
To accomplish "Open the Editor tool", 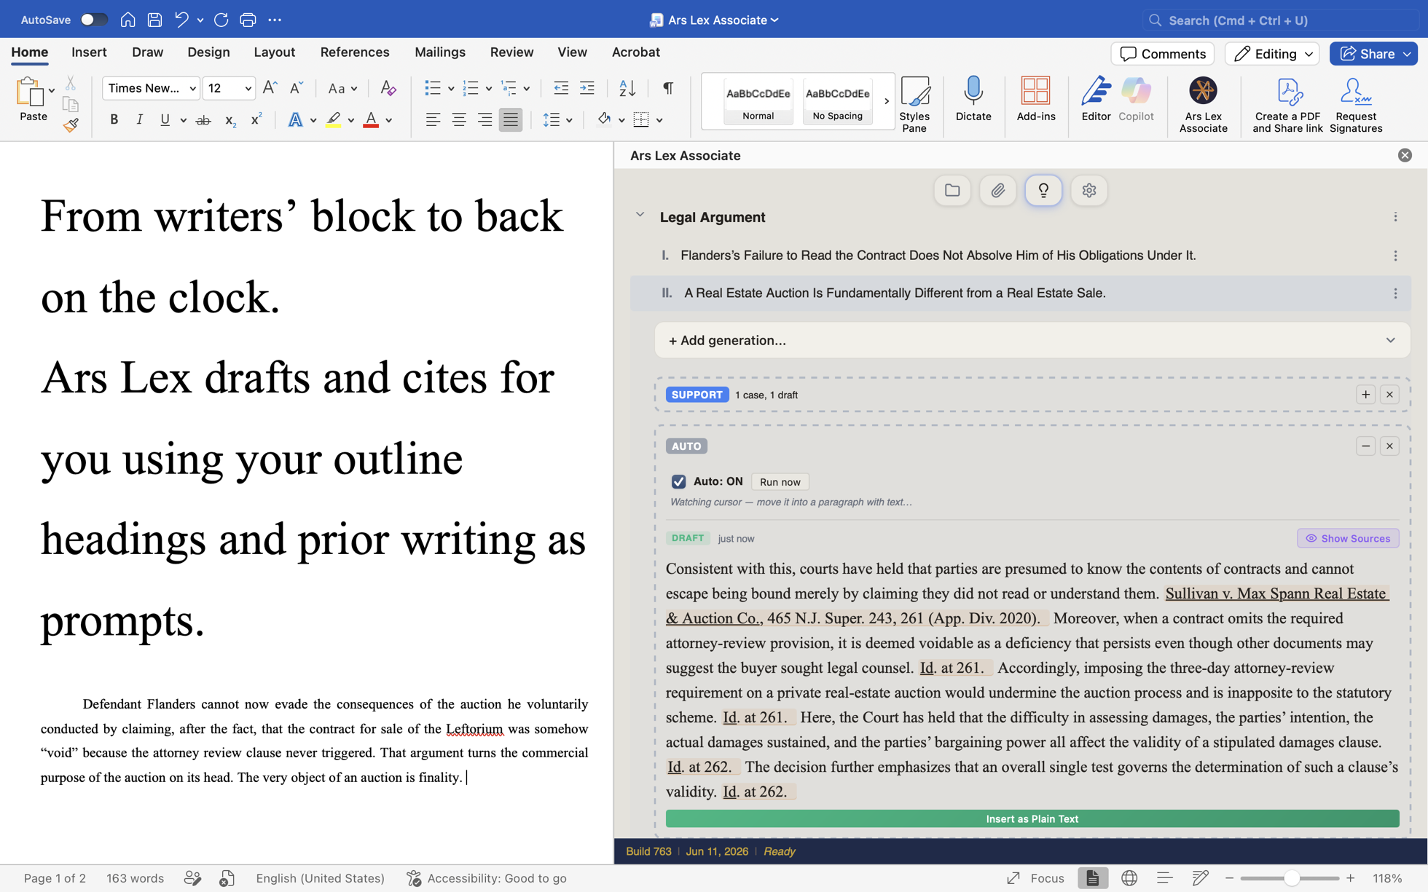I will click(x=1096, y=98).
